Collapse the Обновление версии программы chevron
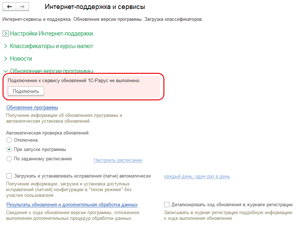307x227 pixels. click(6, 71)
